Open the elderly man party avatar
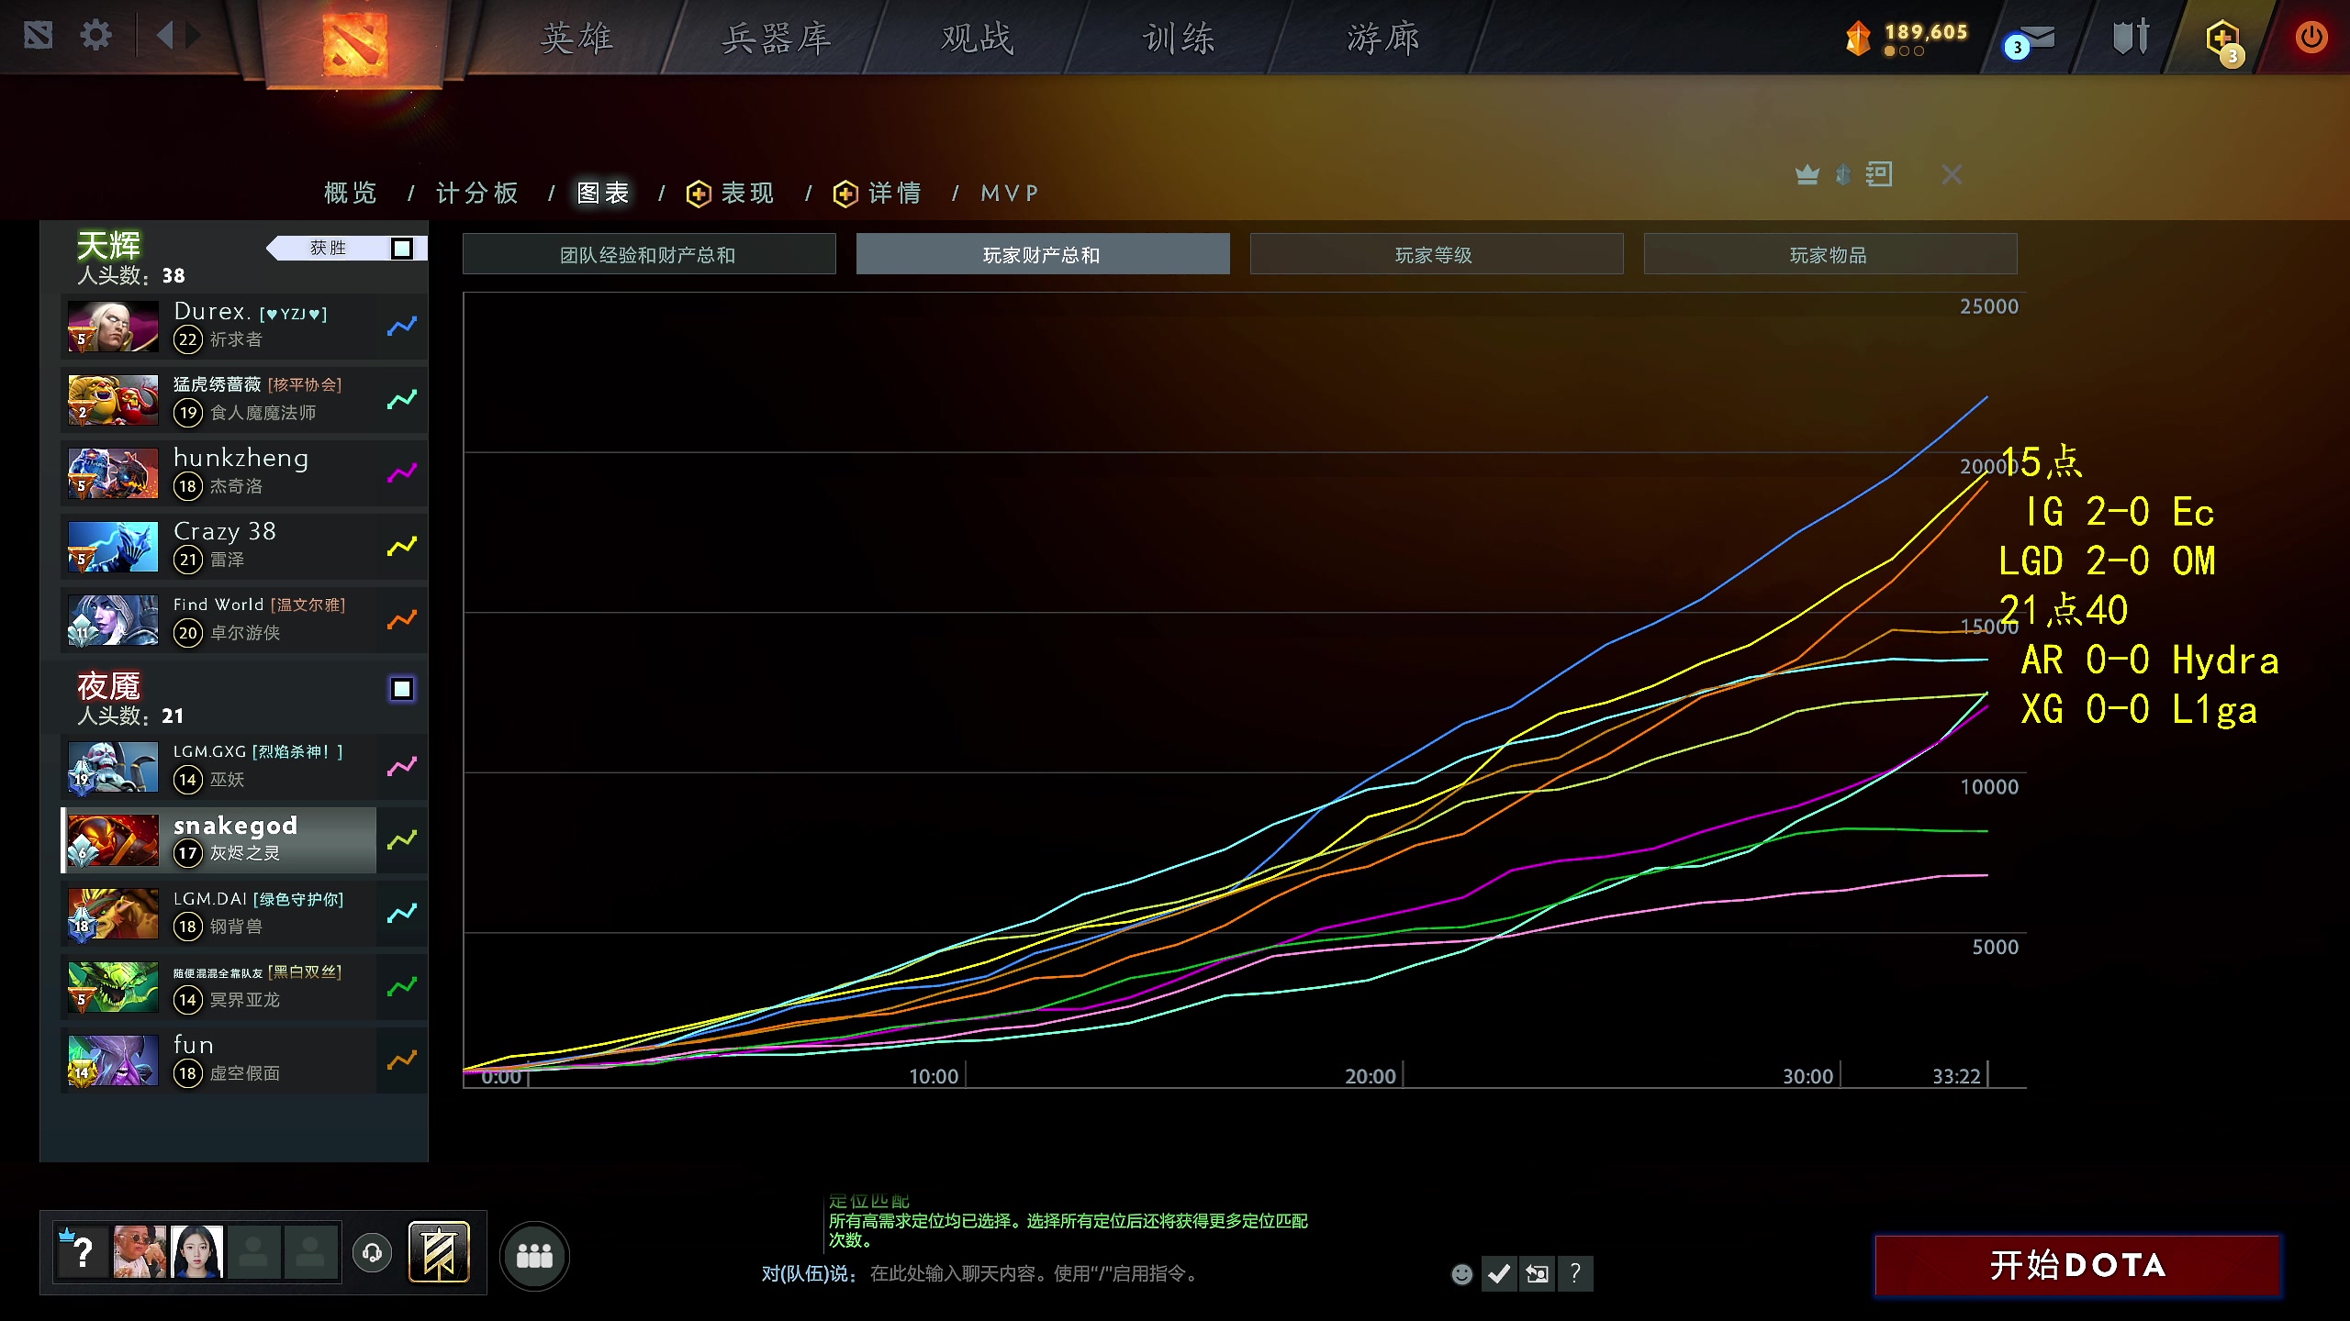The height and width of the screenshot is (1321, 2350). click(140, 1252)
